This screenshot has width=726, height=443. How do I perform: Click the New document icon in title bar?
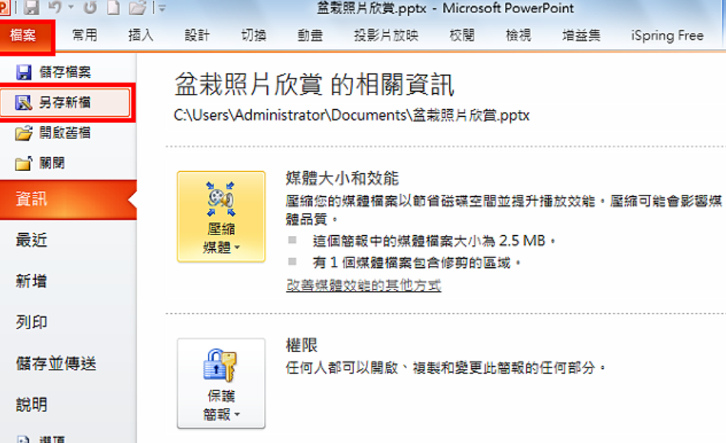pyautogui.click(x=113, y=7)
